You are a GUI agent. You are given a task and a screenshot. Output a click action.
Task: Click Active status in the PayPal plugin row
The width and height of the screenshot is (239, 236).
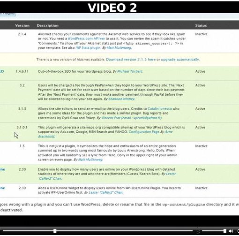[200, 85]
